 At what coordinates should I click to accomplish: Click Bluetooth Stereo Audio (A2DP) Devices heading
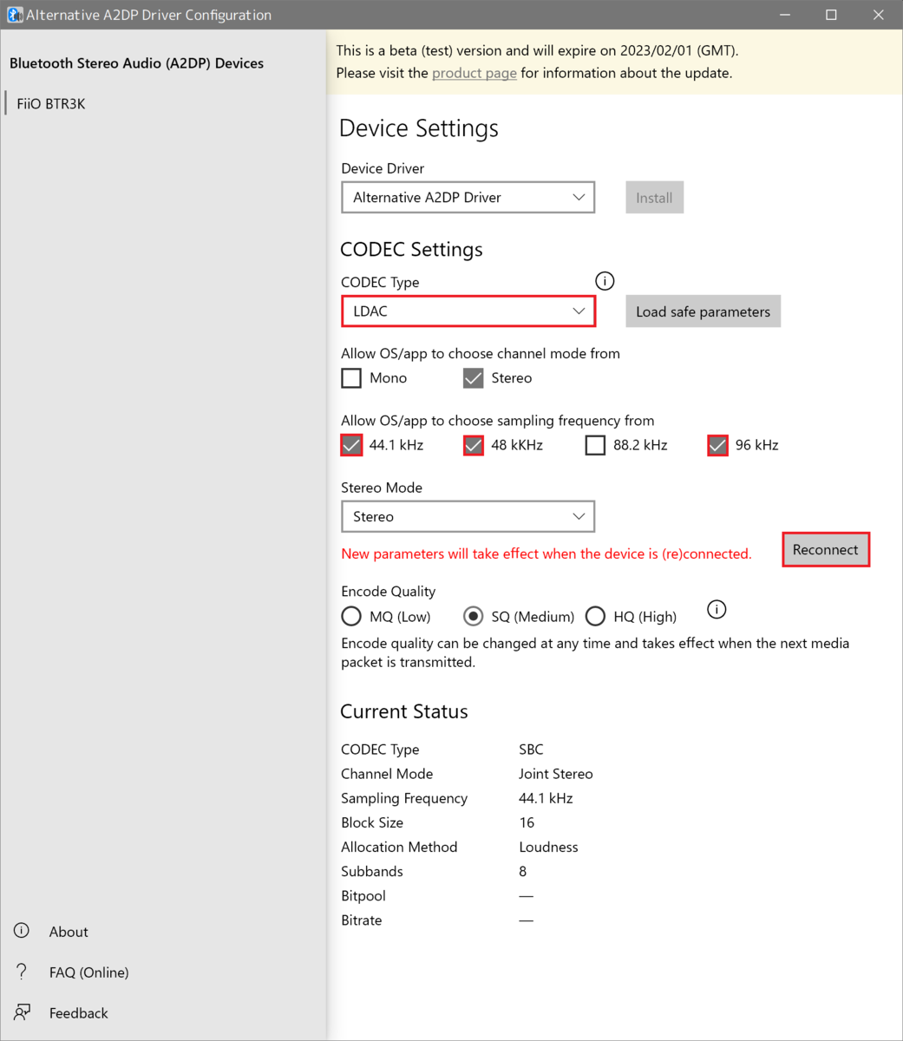(136, 63)
